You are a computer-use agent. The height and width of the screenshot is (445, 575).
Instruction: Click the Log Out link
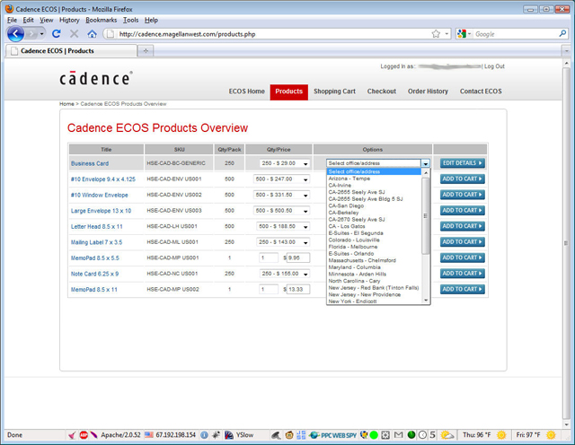pos(494,66)
